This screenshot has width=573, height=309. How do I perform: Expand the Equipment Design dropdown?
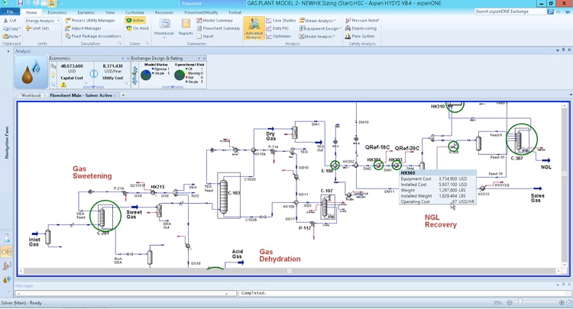click(320, 28)
